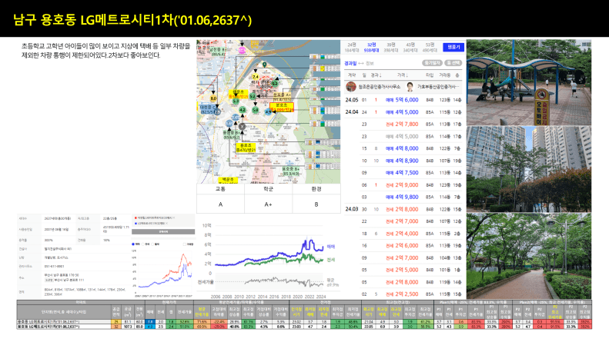
Task: Click the green 전세 line label on the price chart
Action: (x=330, y=260)
